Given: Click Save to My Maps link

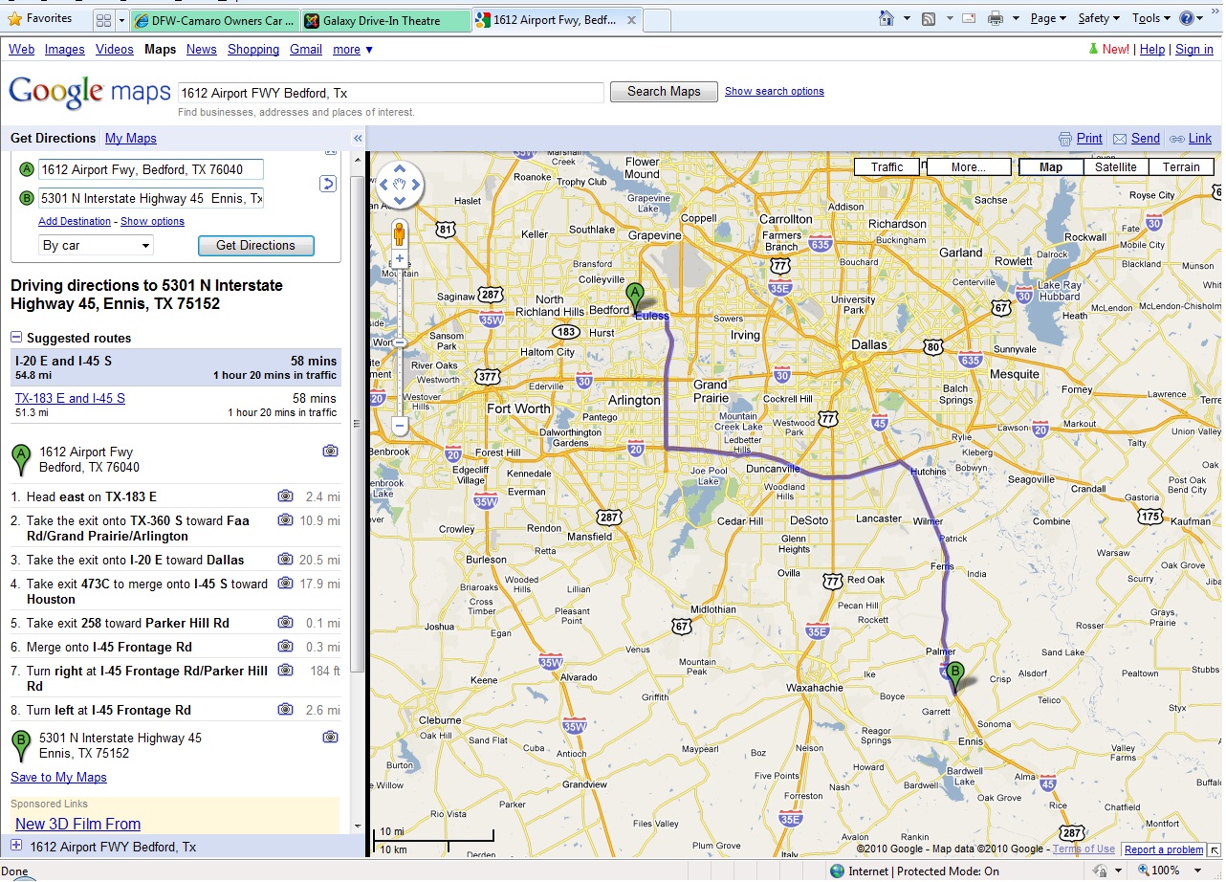Looking at the screenshot, I should 58,777.
